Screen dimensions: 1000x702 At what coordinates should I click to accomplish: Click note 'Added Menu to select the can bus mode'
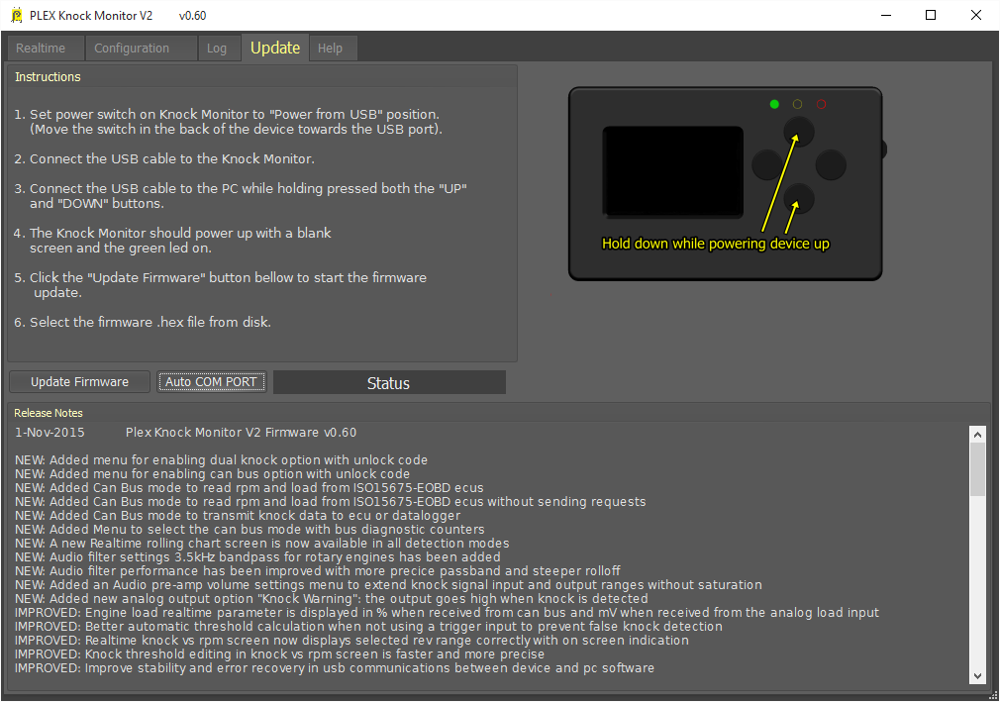250,530
